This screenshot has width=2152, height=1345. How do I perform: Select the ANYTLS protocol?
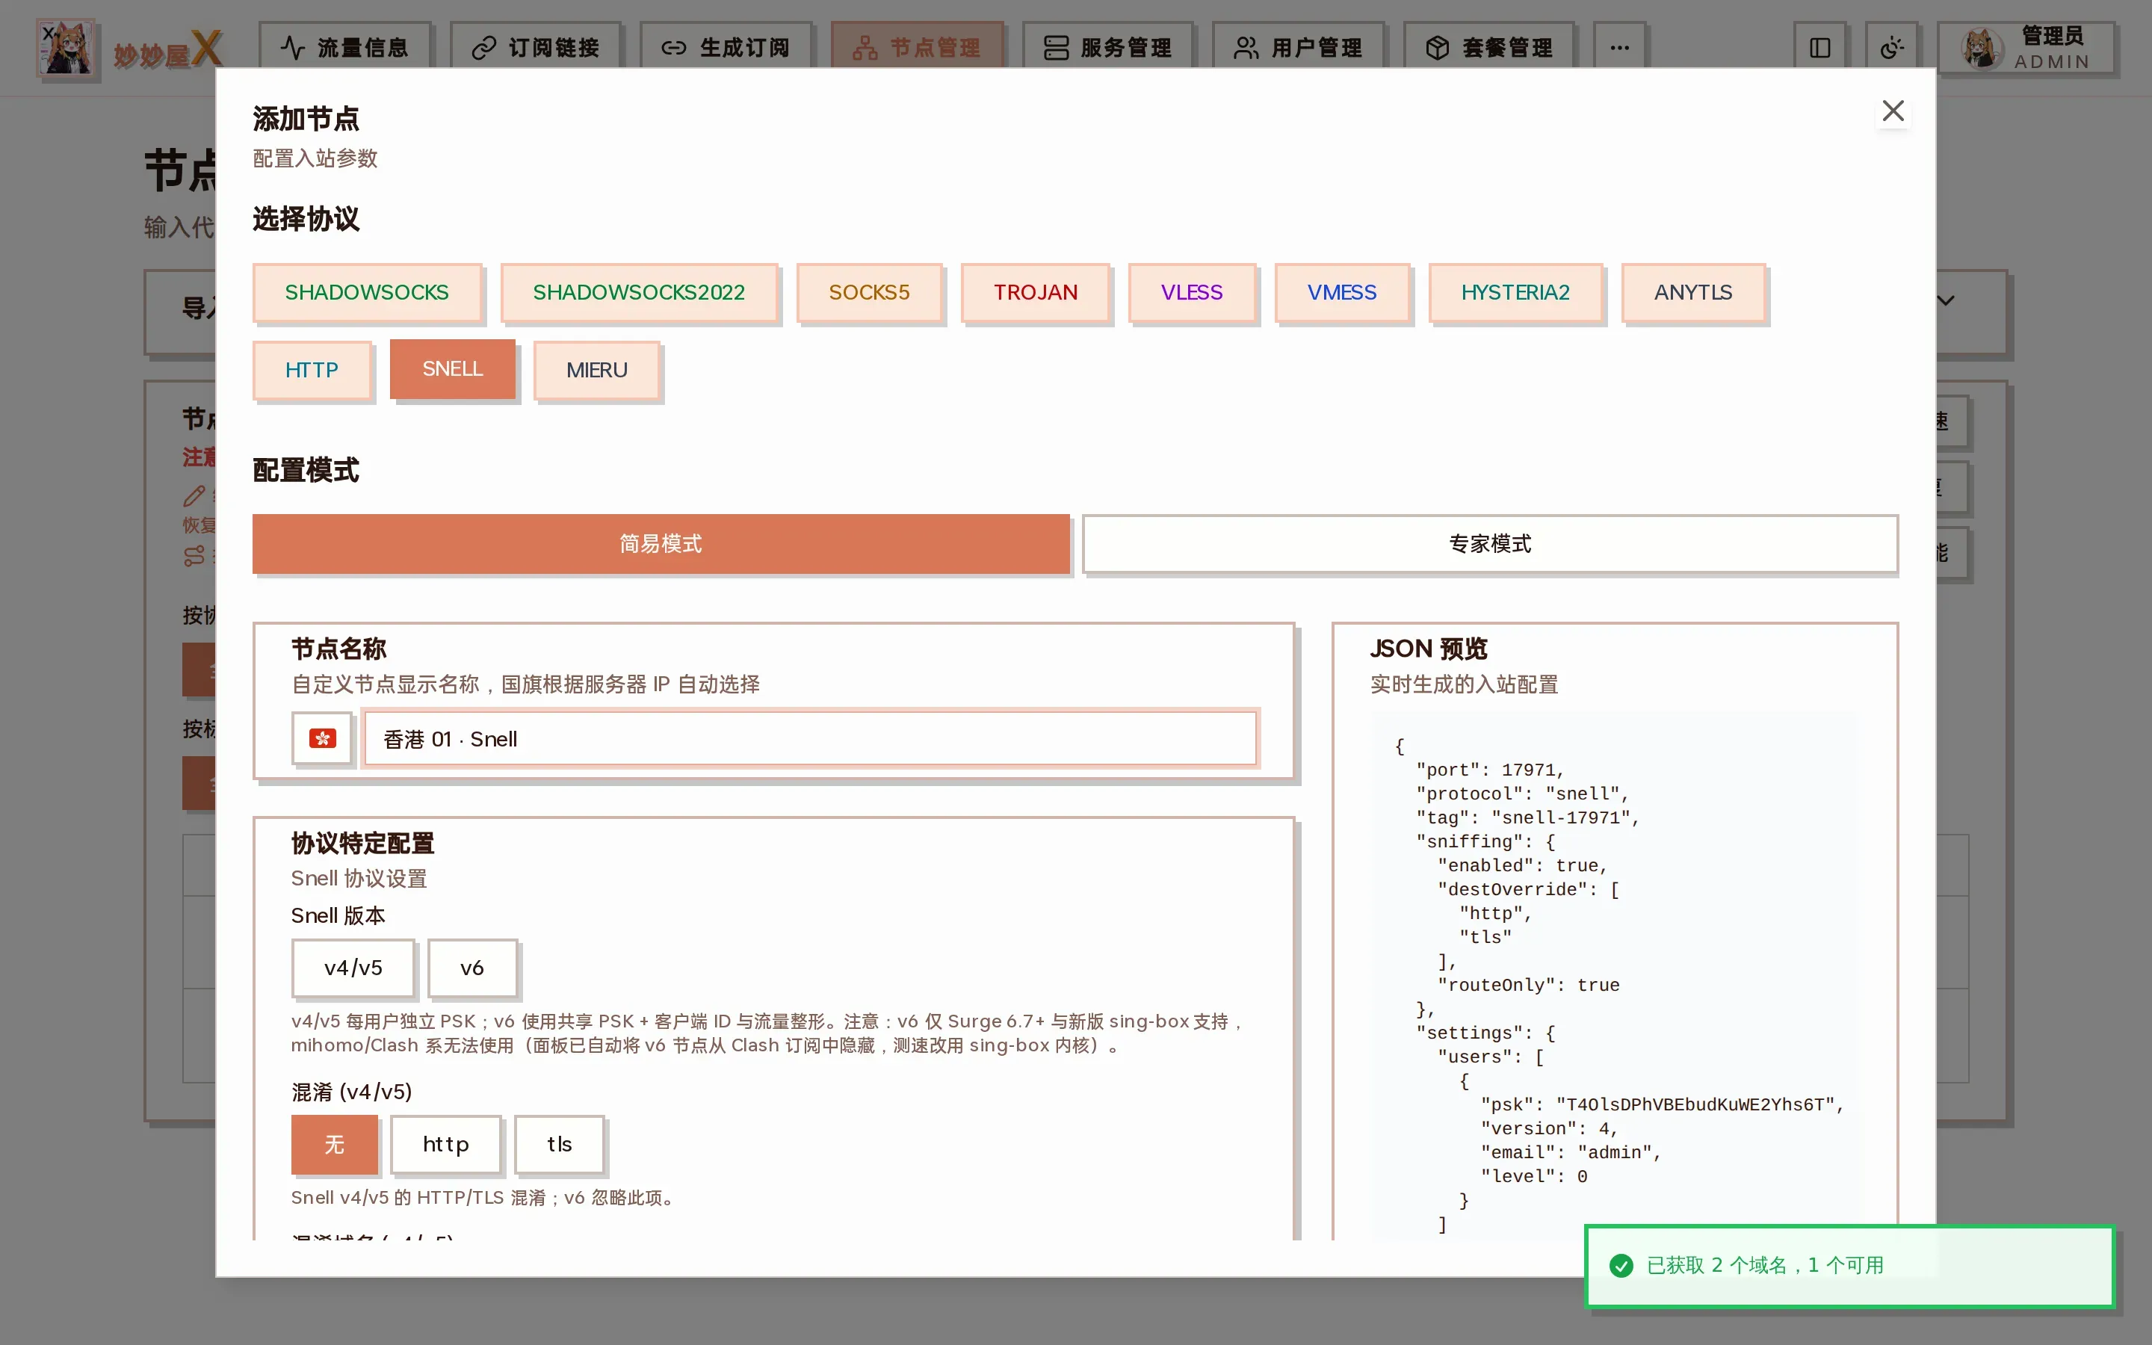[x=1692, y=293]
